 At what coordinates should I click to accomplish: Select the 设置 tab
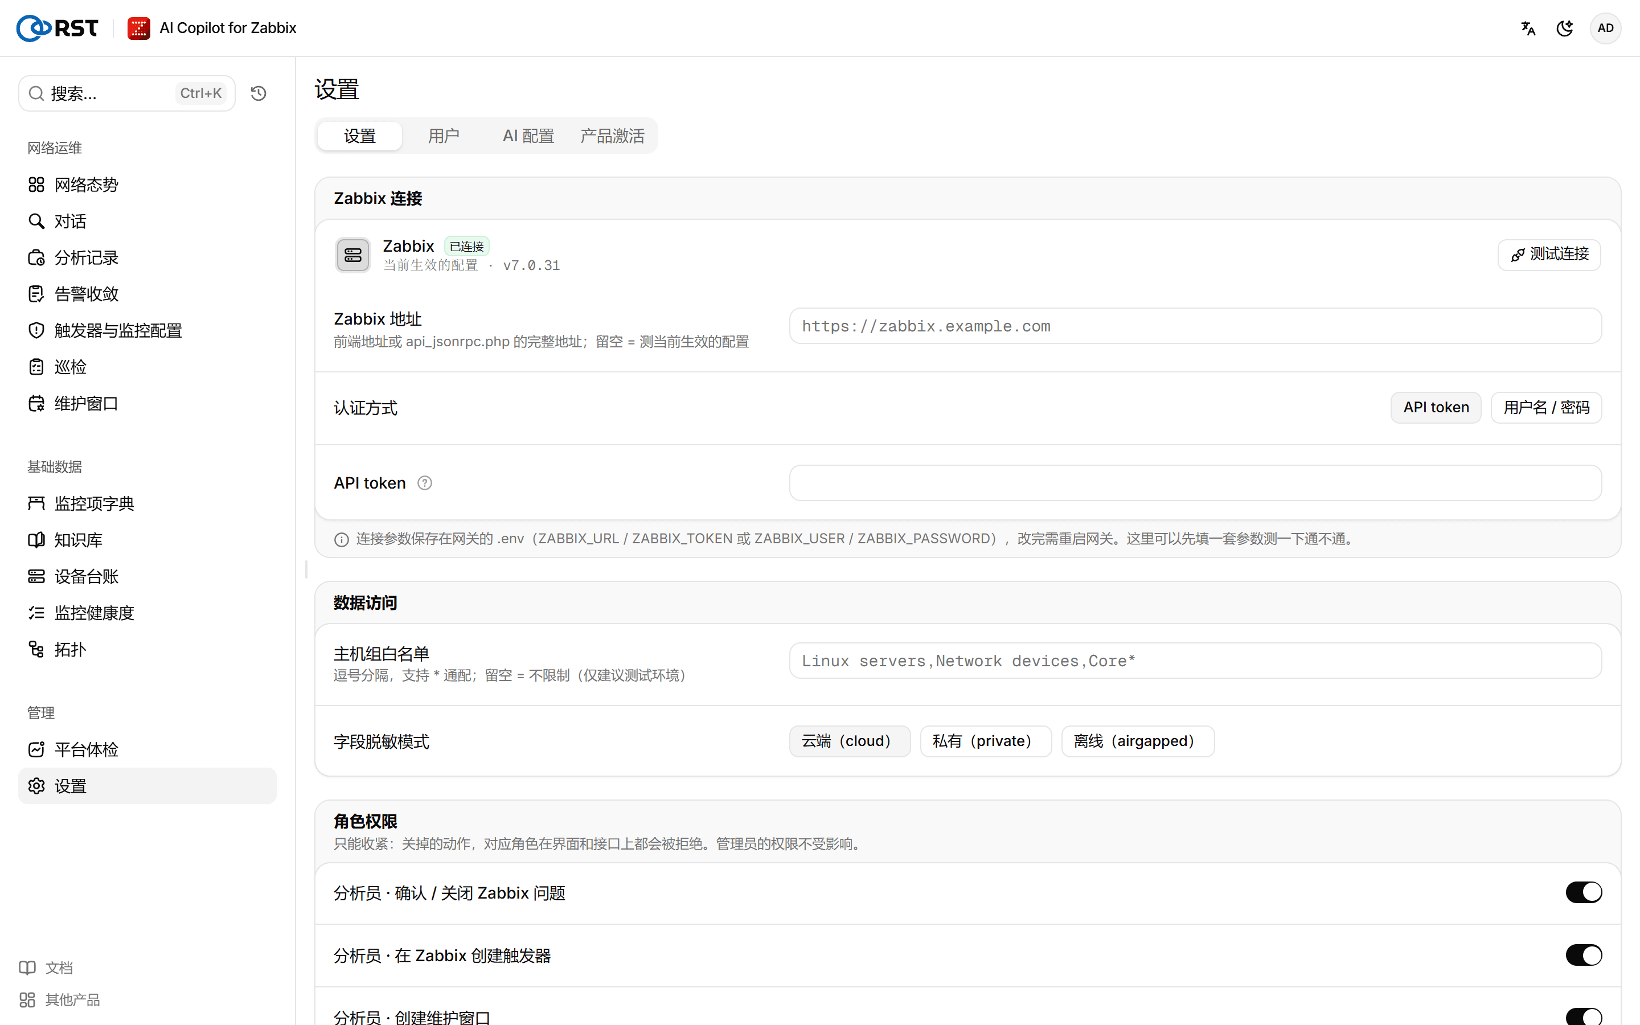click(x=360, y=136)
